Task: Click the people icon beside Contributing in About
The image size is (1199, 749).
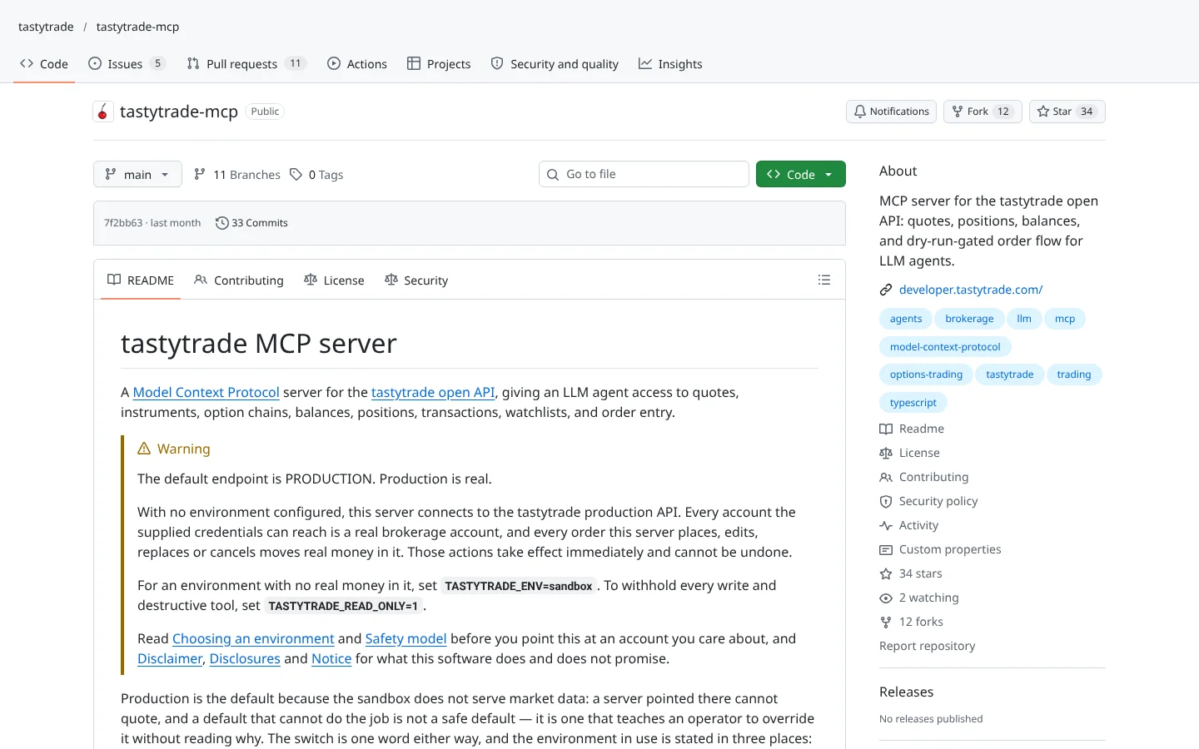Action: 886,477
